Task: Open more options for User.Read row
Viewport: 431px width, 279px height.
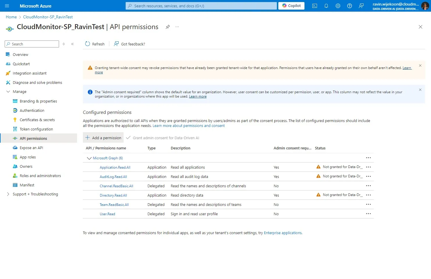Action: 368,214
